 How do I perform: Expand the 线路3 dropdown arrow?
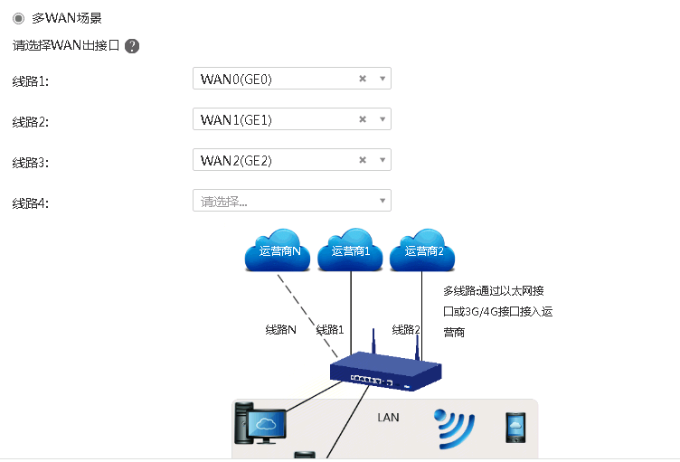[x=382, y=160]
